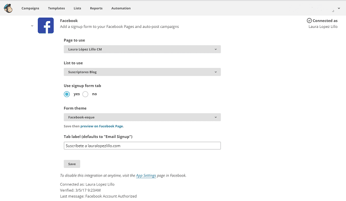Collapse the Facebook integration chevron
Screen dimensions: 346x201
(x=32, y=26)
